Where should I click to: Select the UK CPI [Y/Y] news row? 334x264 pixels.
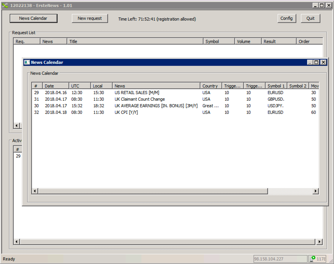point(126,112)
